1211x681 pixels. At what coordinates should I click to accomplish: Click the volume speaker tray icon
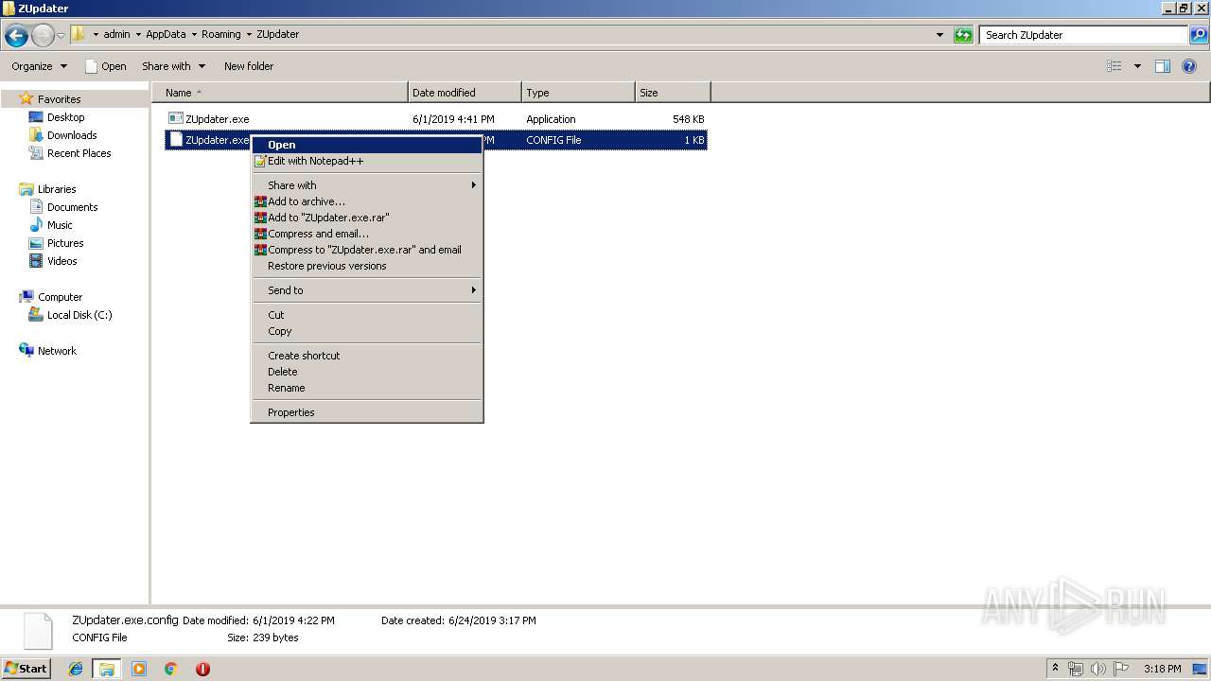point(1097,669)
